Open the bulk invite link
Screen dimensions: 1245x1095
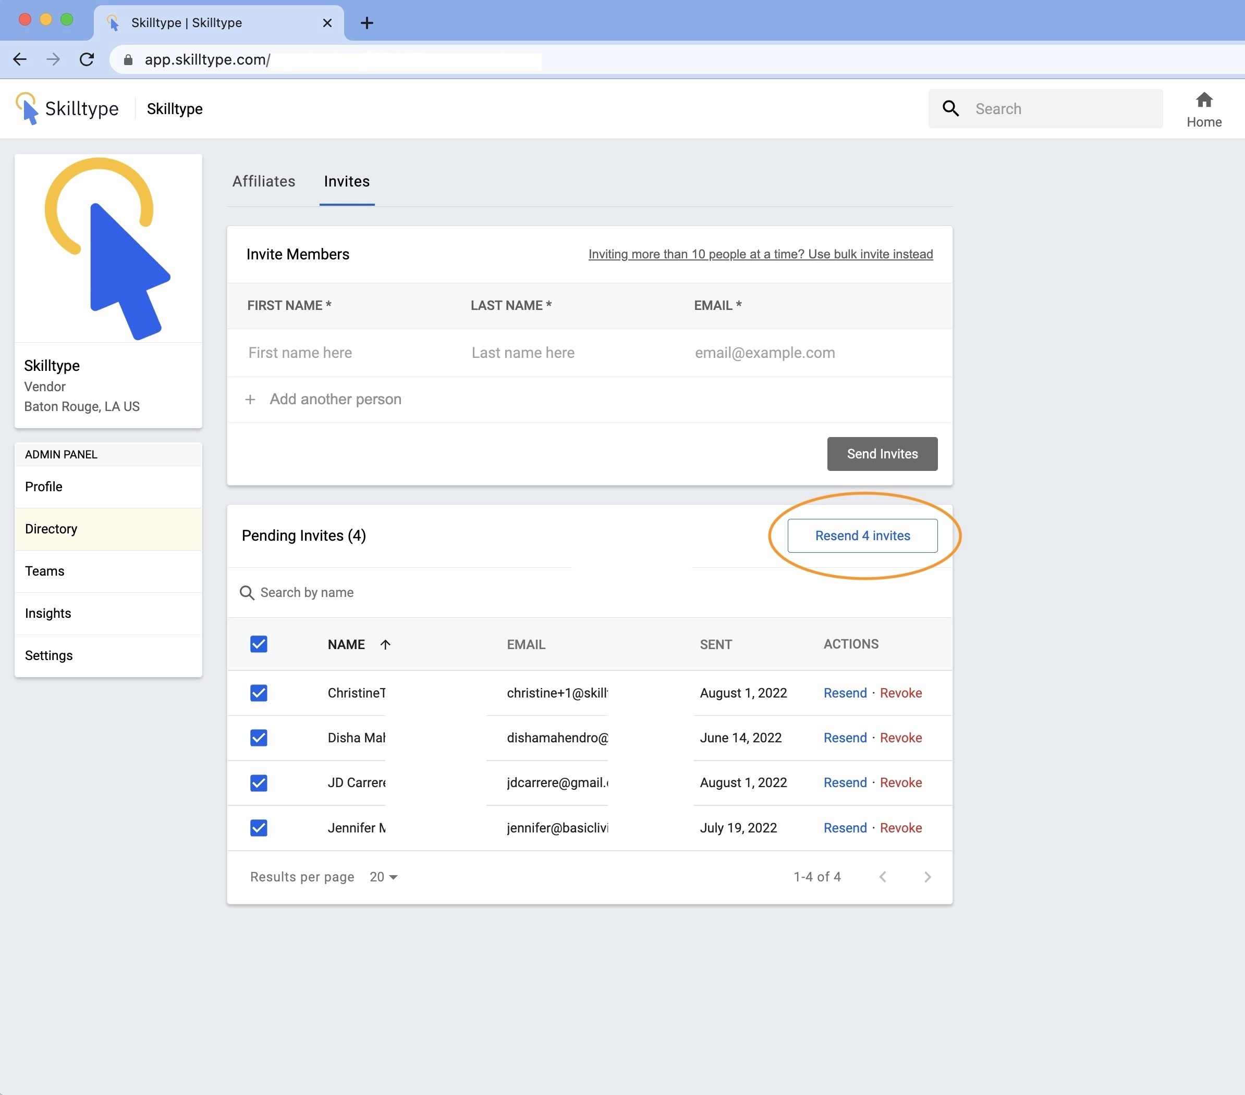tap(760, 254)
